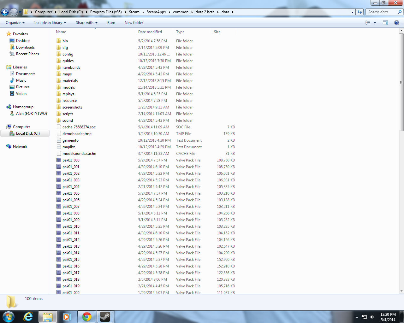Expand the Include in library dropdown
Viewport: 404px width, 323px height.
tap(50, 23)
